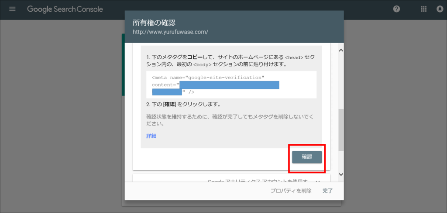Open the hamburger navigation menu

tap(12, 9)
